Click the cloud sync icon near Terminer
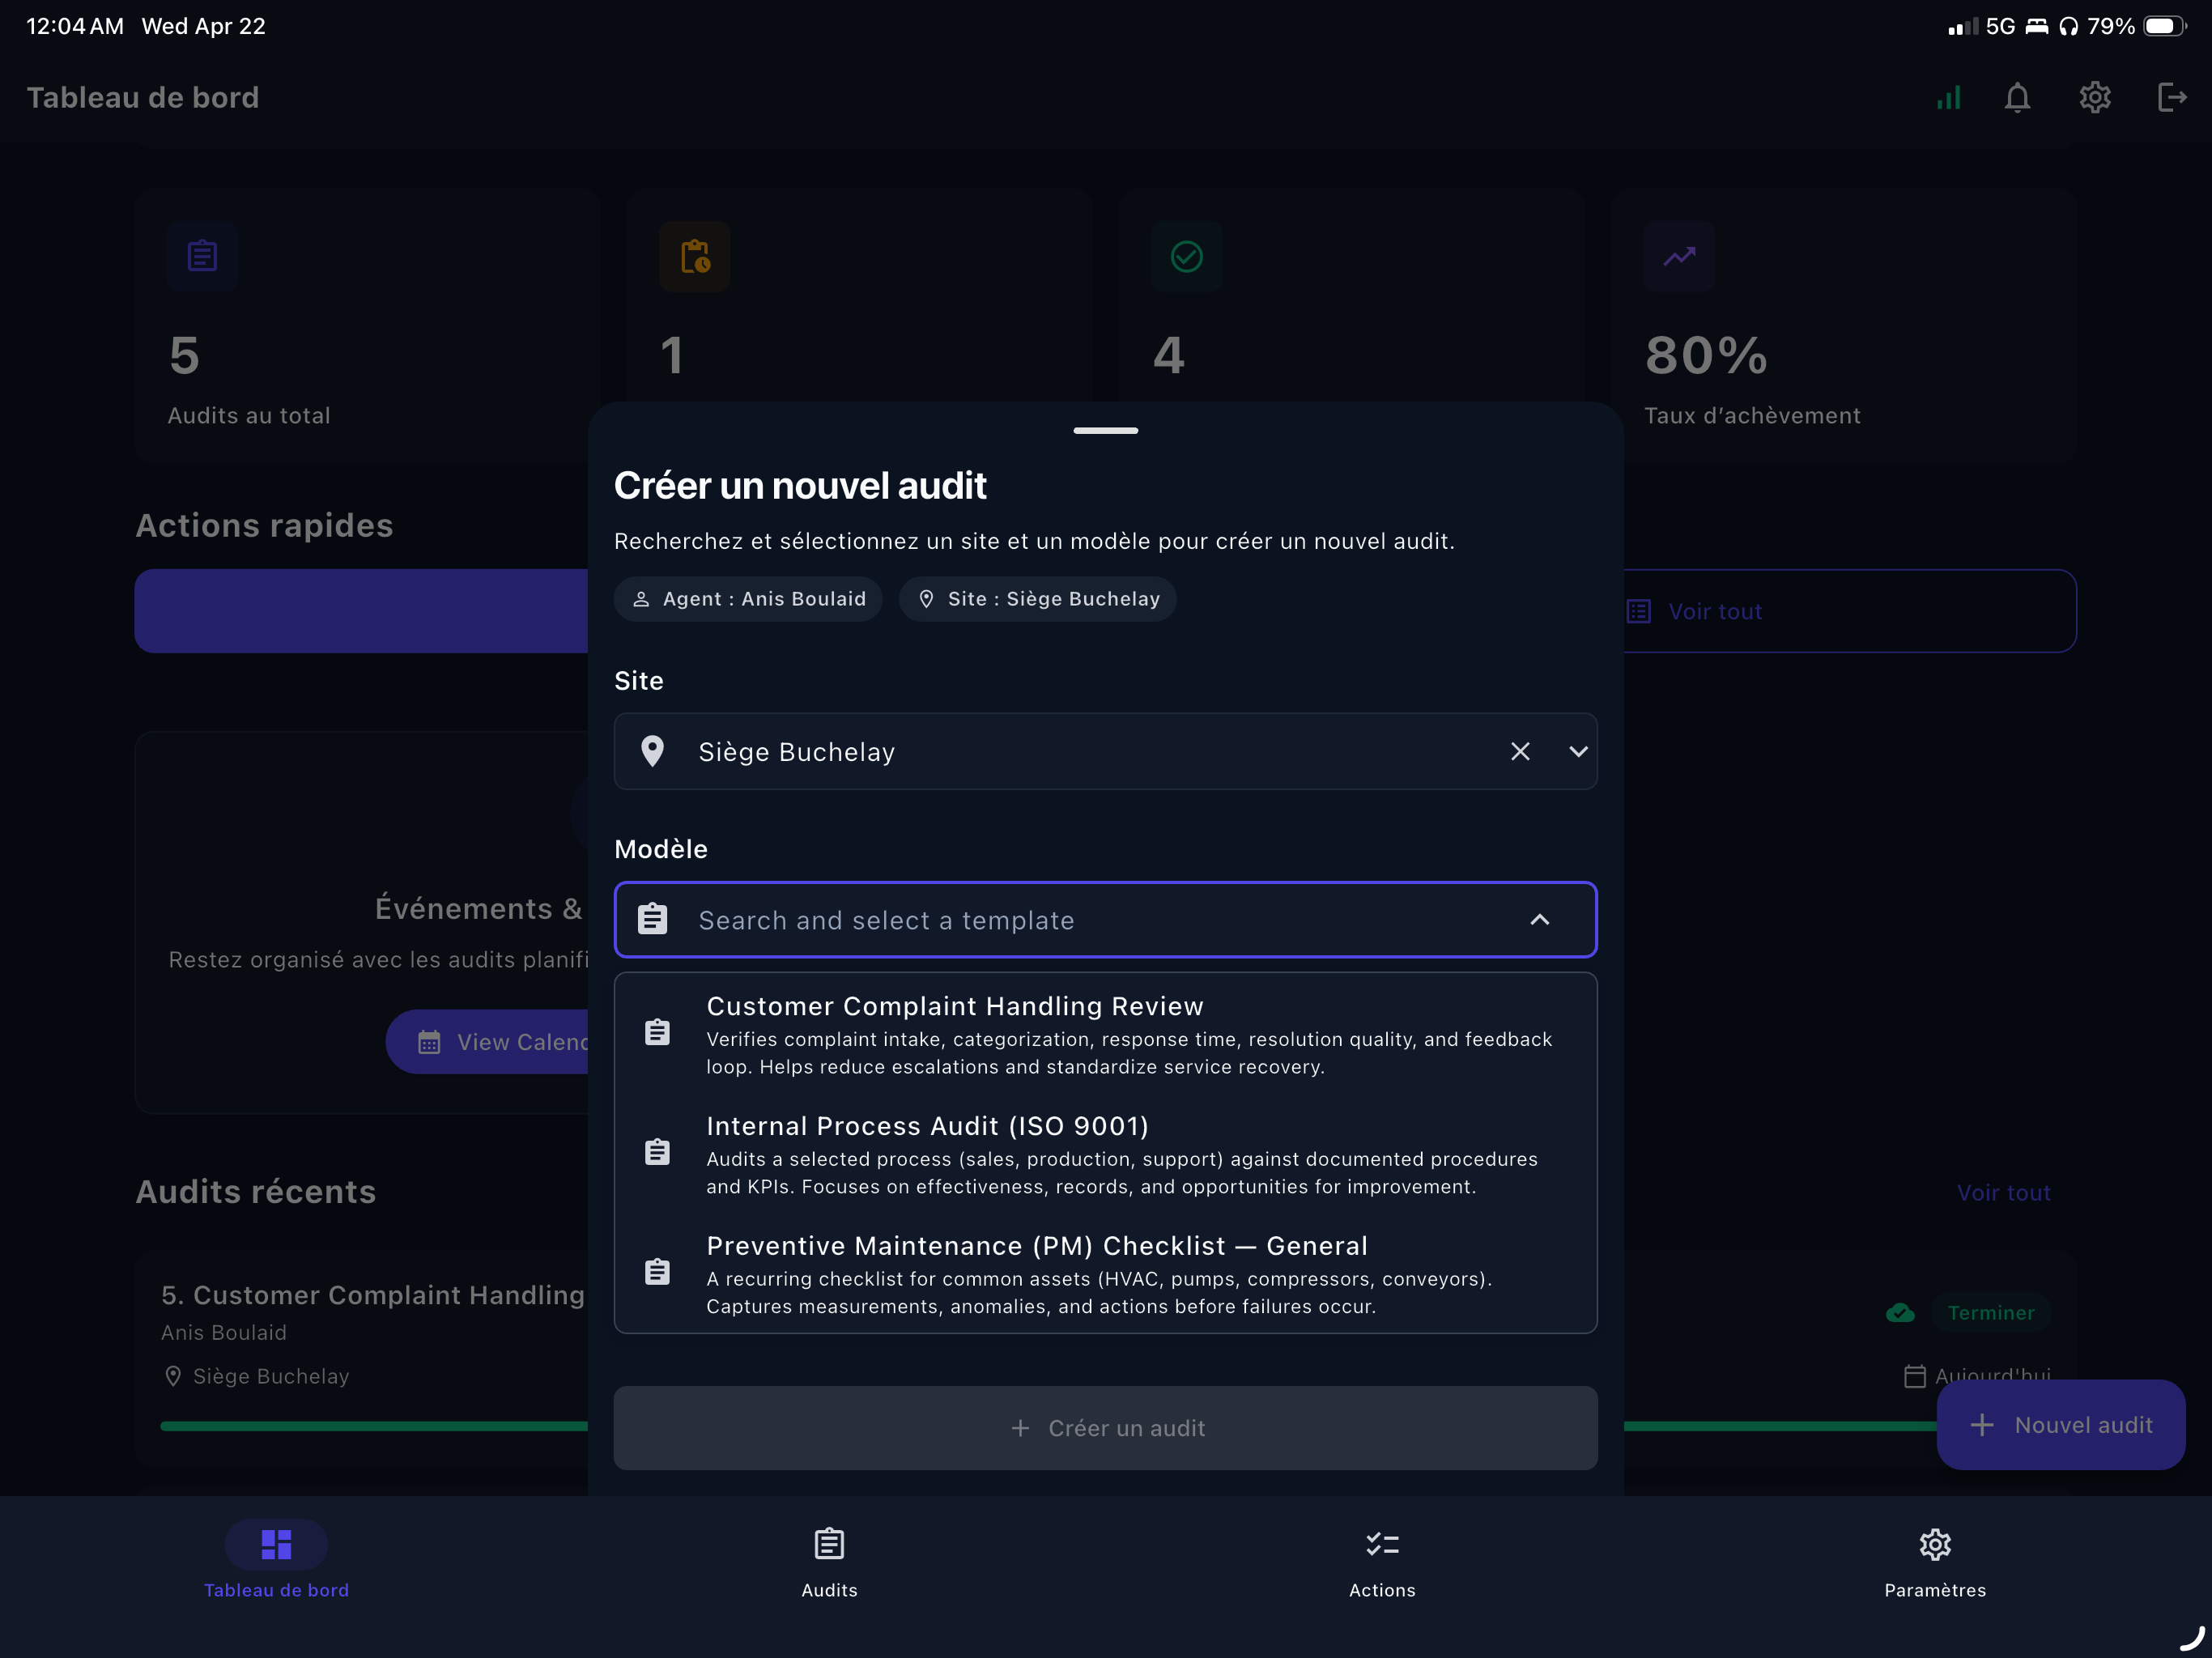The width and height of the screenshot is (2212, 1658). 1900,1313
